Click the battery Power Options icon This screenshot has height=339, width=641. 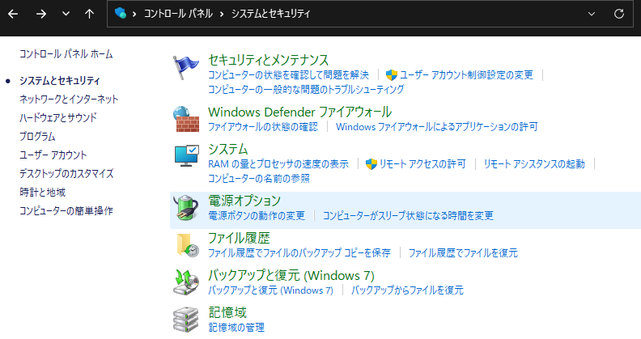point(186,207)
